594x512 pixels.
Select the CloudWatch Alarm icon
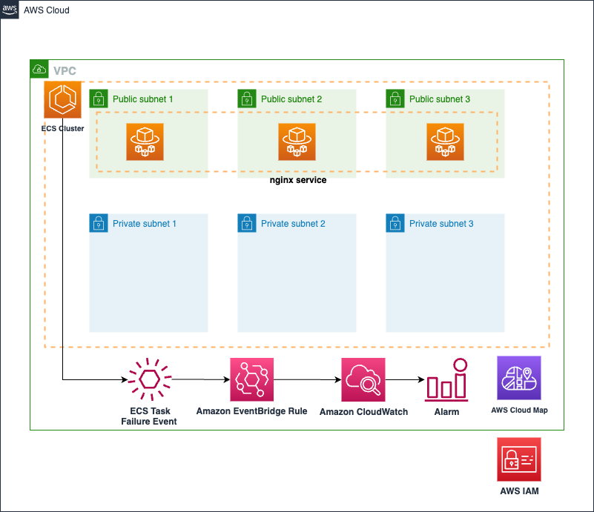(447, 379)
